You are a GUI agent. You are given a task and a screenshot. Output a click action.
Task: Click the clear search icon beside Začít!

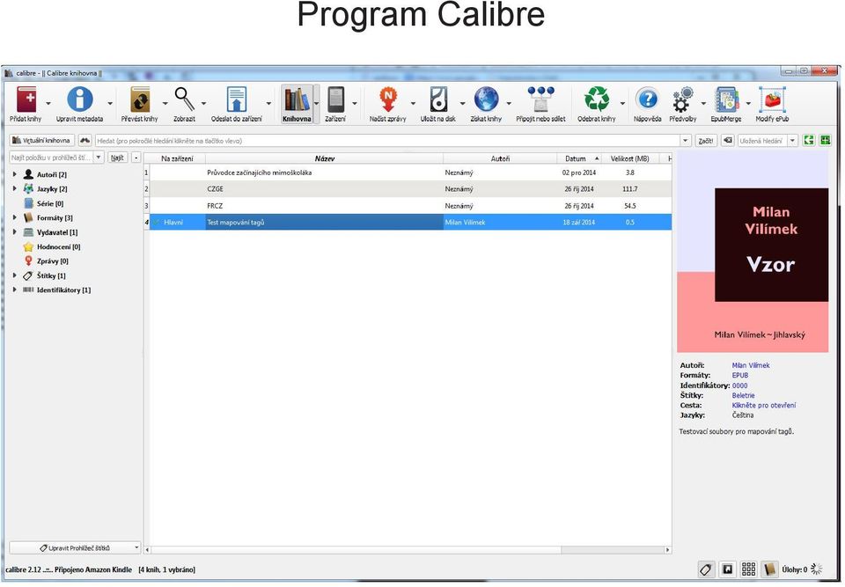point(728,141)
